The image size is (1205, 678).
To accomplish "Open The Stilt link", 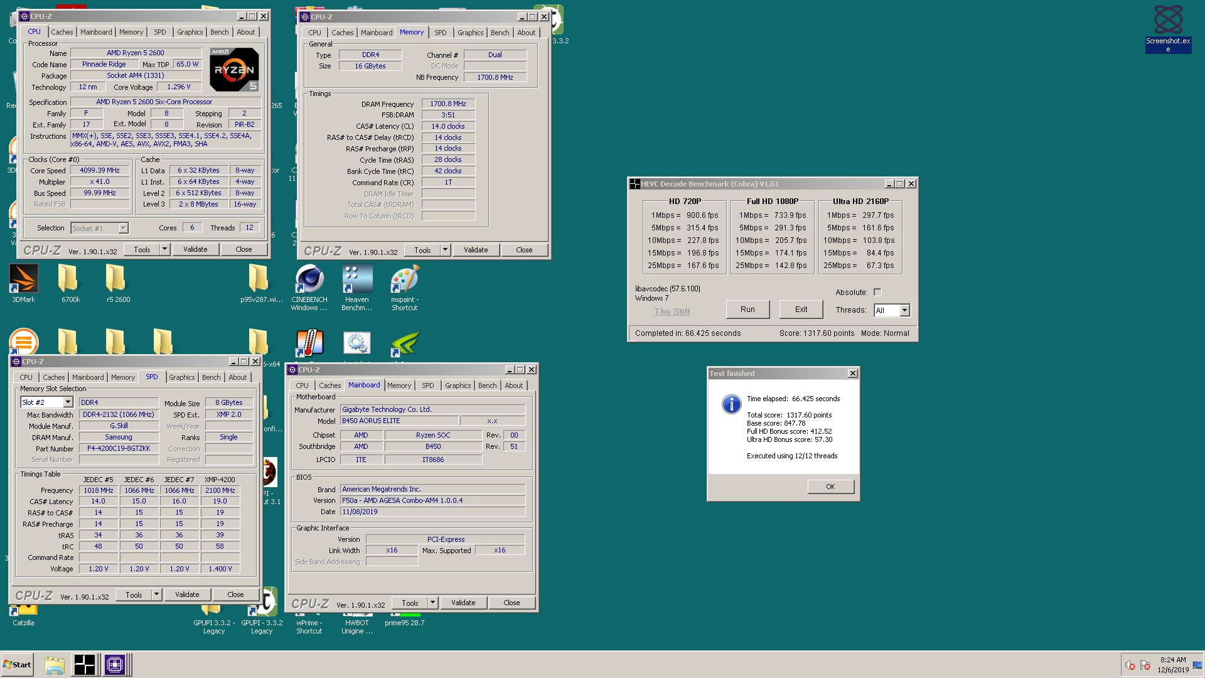I will click(672, 311).
